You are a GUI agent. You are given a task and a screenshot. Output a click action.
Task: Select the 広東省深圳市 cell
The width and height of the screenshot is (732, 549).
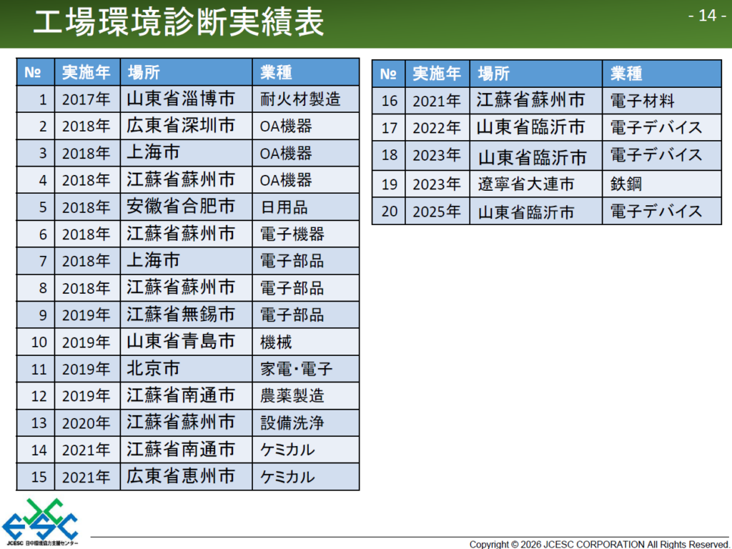tap(182, 126)
